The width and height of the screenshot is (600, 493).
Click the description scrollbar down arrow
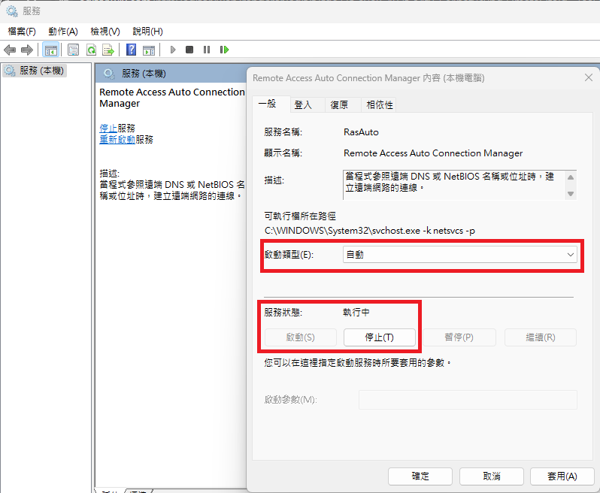pyautogui.click(x=571, y=194)
